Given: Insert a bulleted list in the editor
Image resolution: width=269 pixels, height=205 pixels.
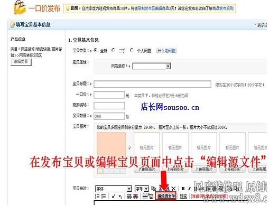Looking at the screenshot, I should tap(104, 196).
